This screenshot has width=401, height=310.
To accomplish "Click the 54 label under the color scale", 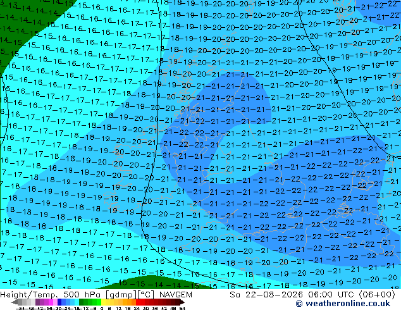I will pyautogui.click(x=182, y=309).
